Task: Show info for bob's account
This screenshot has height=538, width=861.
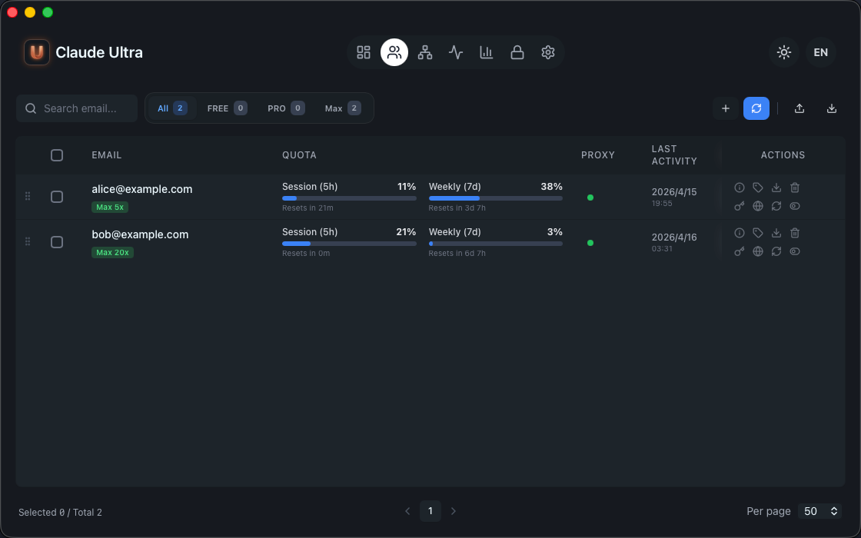Action: click(740, 234)
